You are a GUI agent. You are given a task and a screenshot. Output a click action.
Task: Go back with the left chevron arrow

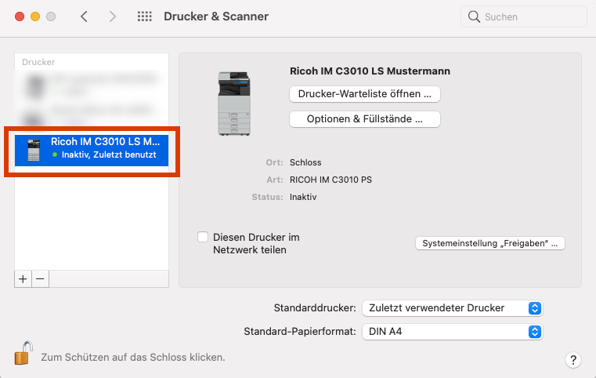click(x=84, y=16)
